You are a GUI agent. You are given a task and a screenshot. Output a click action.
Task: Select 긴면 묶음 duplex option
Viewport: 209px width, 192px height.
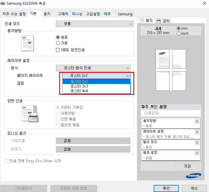click(x=58, y=119)
